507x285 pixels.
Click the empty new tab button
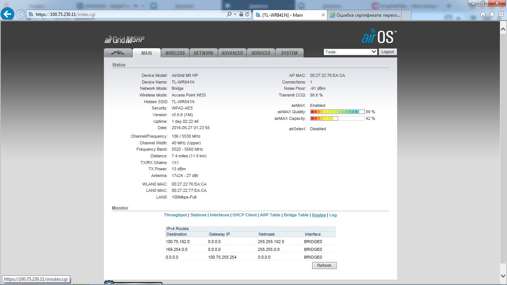[406, 15]
